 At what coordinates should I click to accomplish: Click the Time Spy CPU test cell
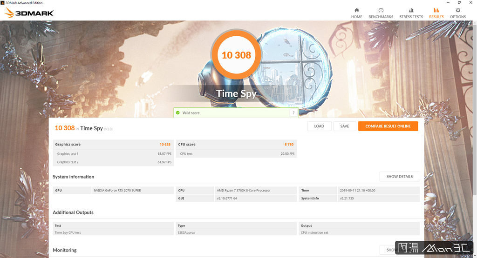click(68, 232)
